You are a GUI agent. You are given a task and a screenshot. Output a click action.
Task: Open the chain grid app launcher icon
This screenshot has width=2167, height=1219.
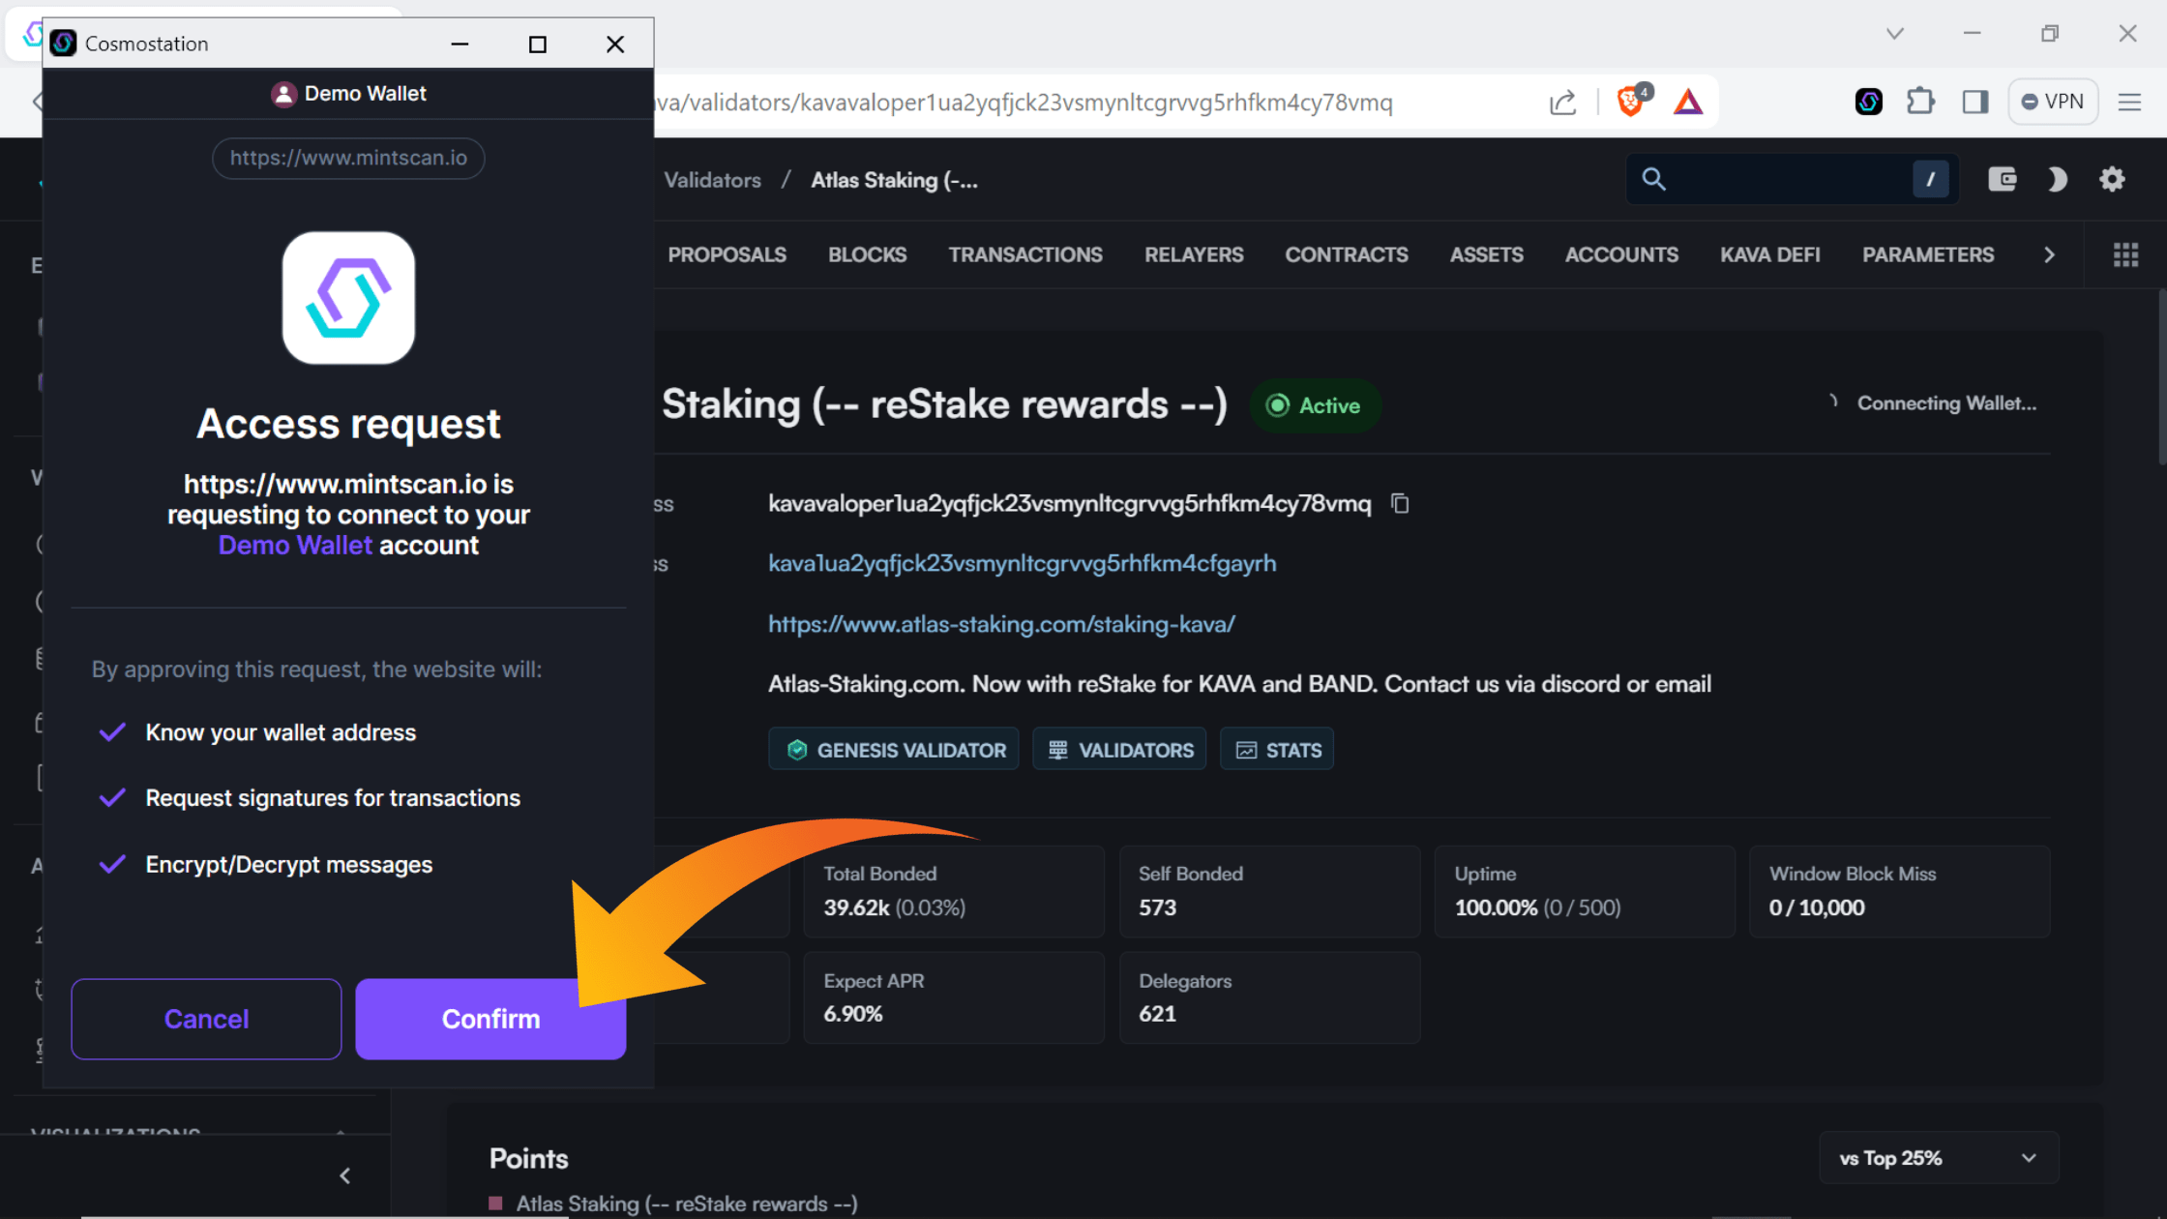point(2125,254)
